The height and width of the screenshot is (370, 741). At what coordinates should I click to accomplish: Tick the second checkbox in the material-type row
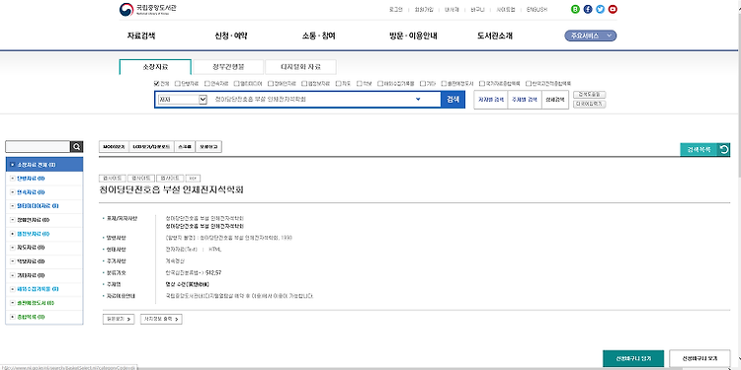click(x=178, y=83)
